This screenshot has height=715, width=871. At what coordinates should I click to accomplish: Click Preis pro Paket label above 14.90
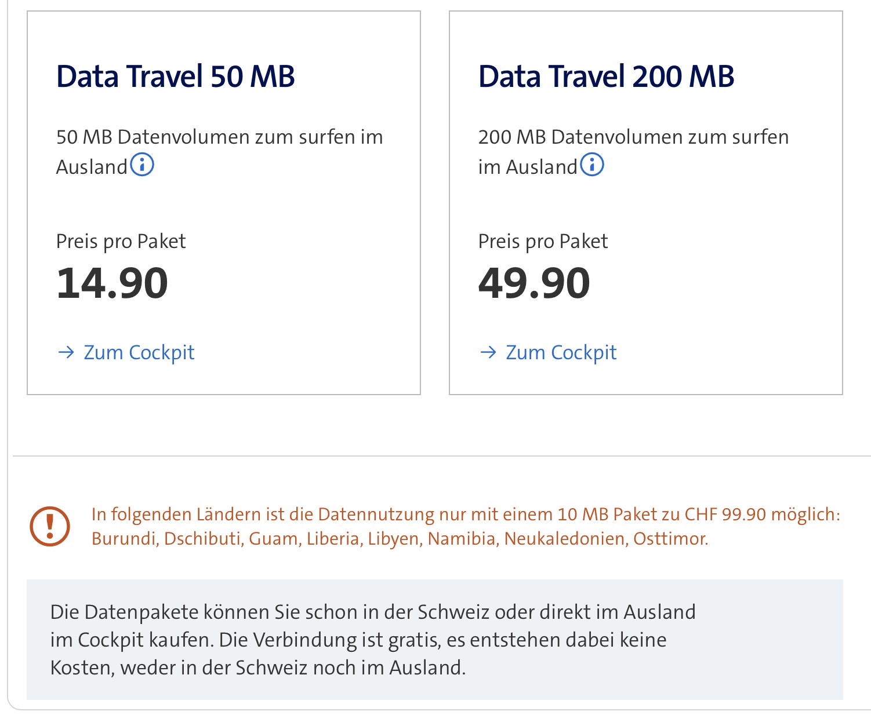click(121, 241)
